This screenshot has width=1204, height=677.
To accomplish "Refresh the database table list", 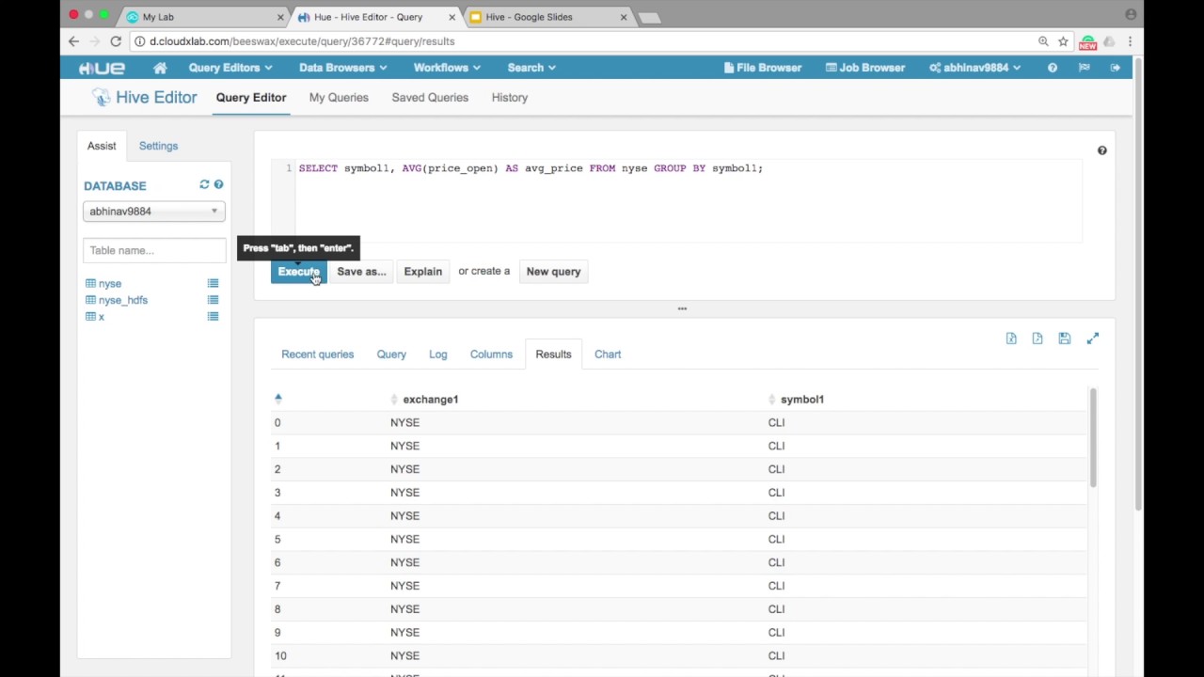I will (x=204, y=184).
